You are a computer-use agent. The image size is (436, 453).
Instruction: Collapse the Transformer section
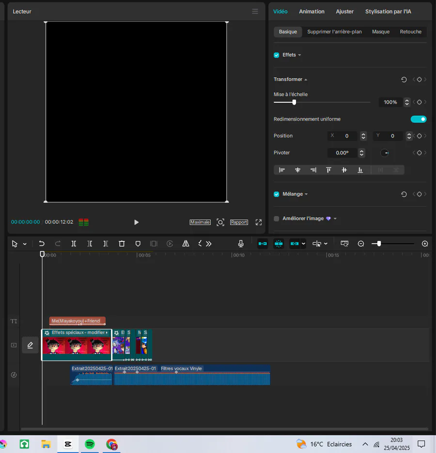pos(306,80)
